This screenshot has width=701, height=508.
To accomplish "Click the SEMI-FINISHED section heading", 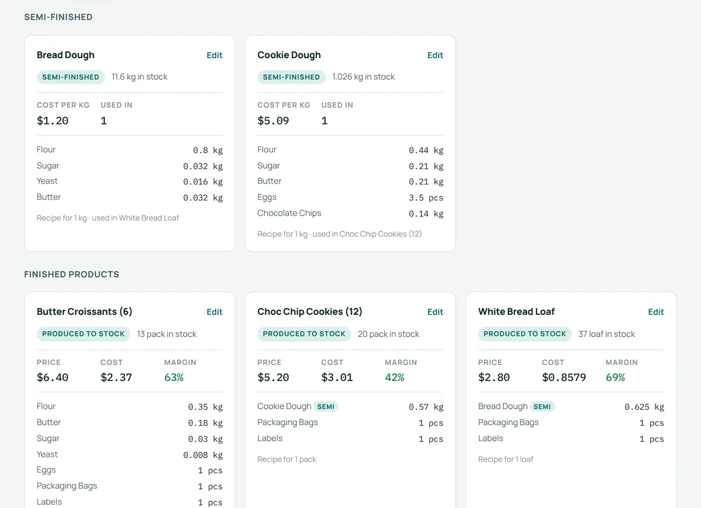I will (x=58, y=17).
